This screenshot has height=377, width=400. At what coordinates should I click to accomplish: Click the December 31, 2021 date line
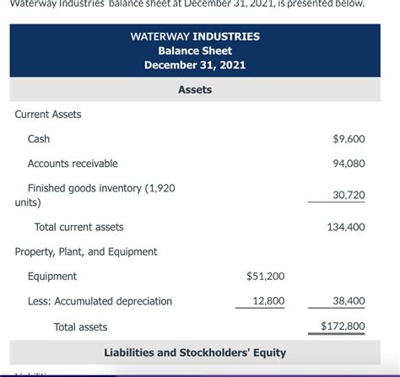coord(195,65)
